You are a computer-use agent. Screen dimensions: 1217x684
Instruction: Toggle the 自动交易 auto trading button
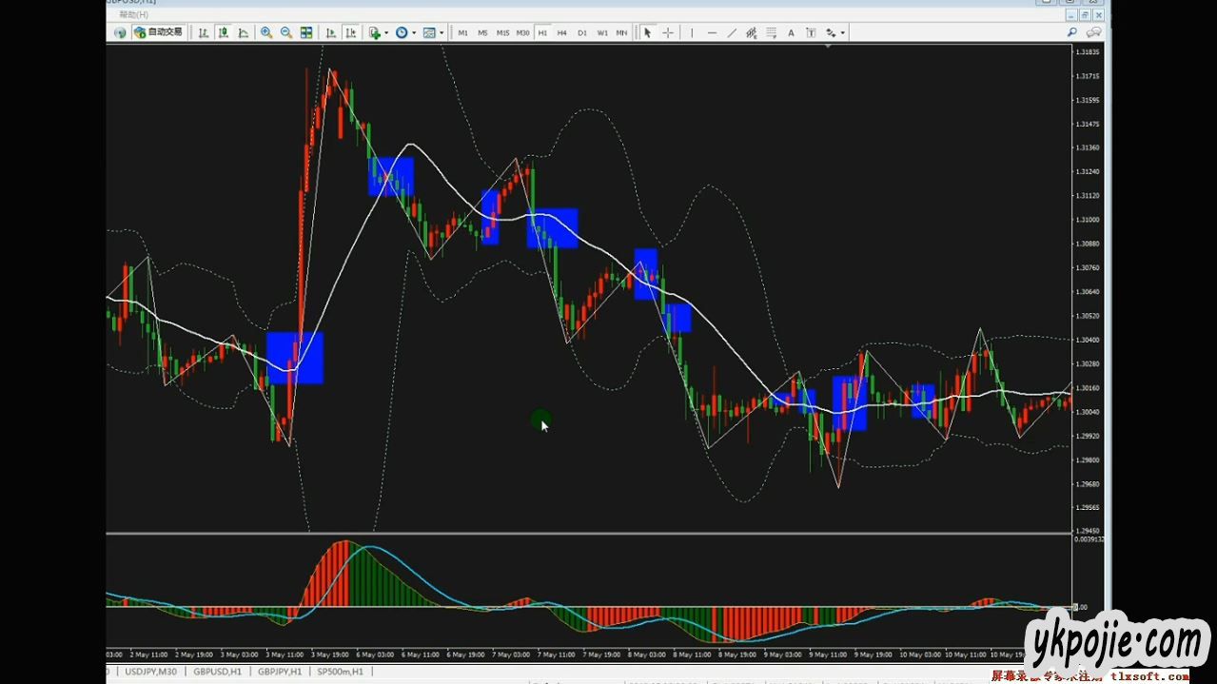(158, 32)
